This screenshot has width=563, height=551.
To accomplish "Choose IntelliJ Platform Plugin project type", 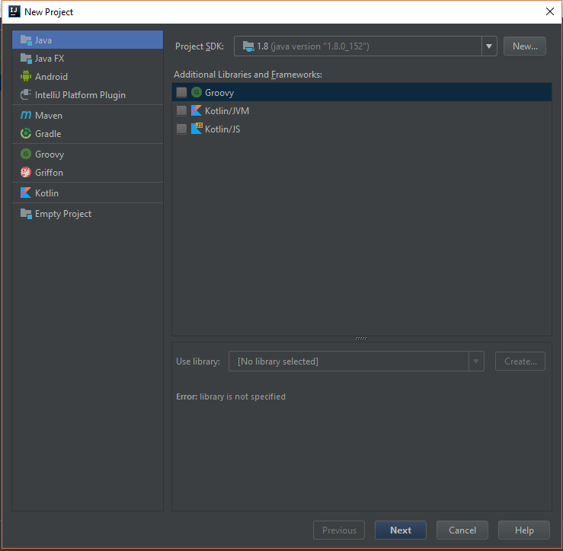I will coord(88,94).
